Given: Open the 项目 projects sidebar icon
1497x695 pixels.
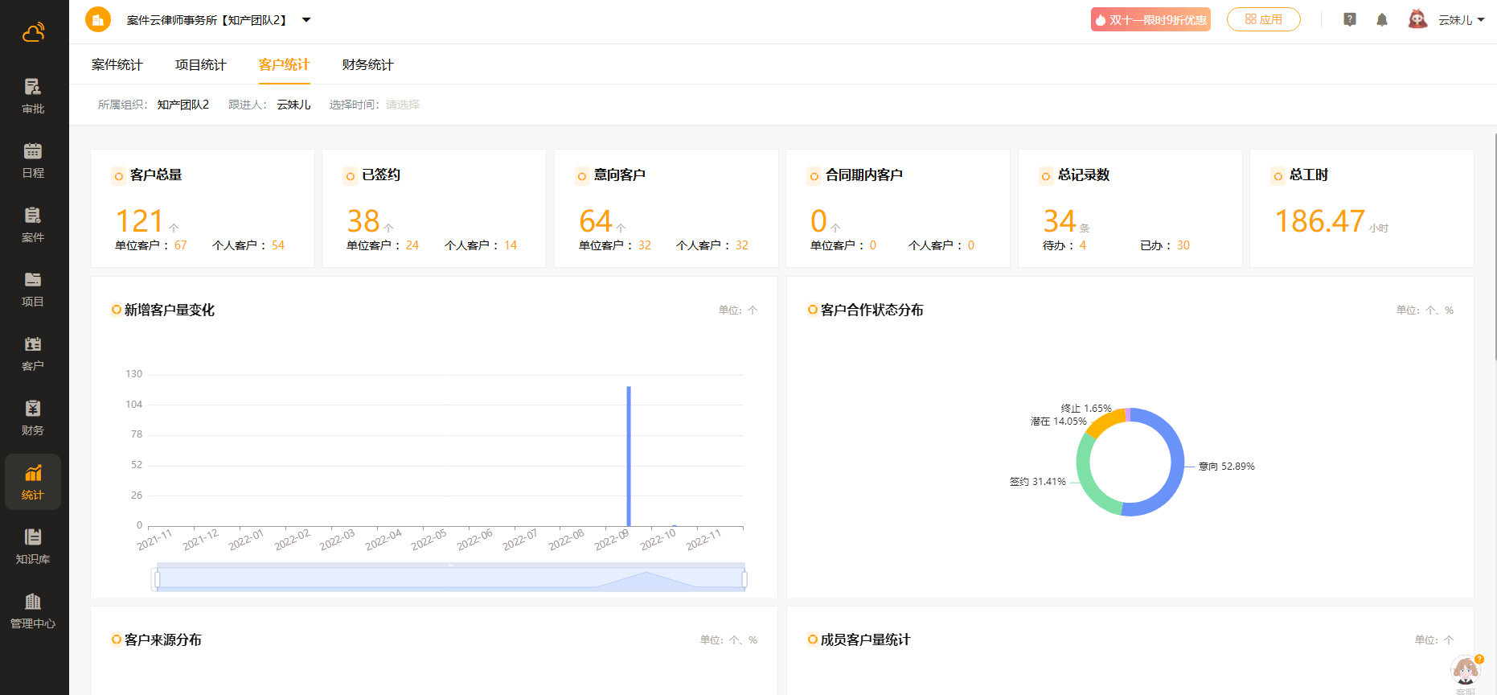Looking at the screenshot, I should click(x=33, y=289).
